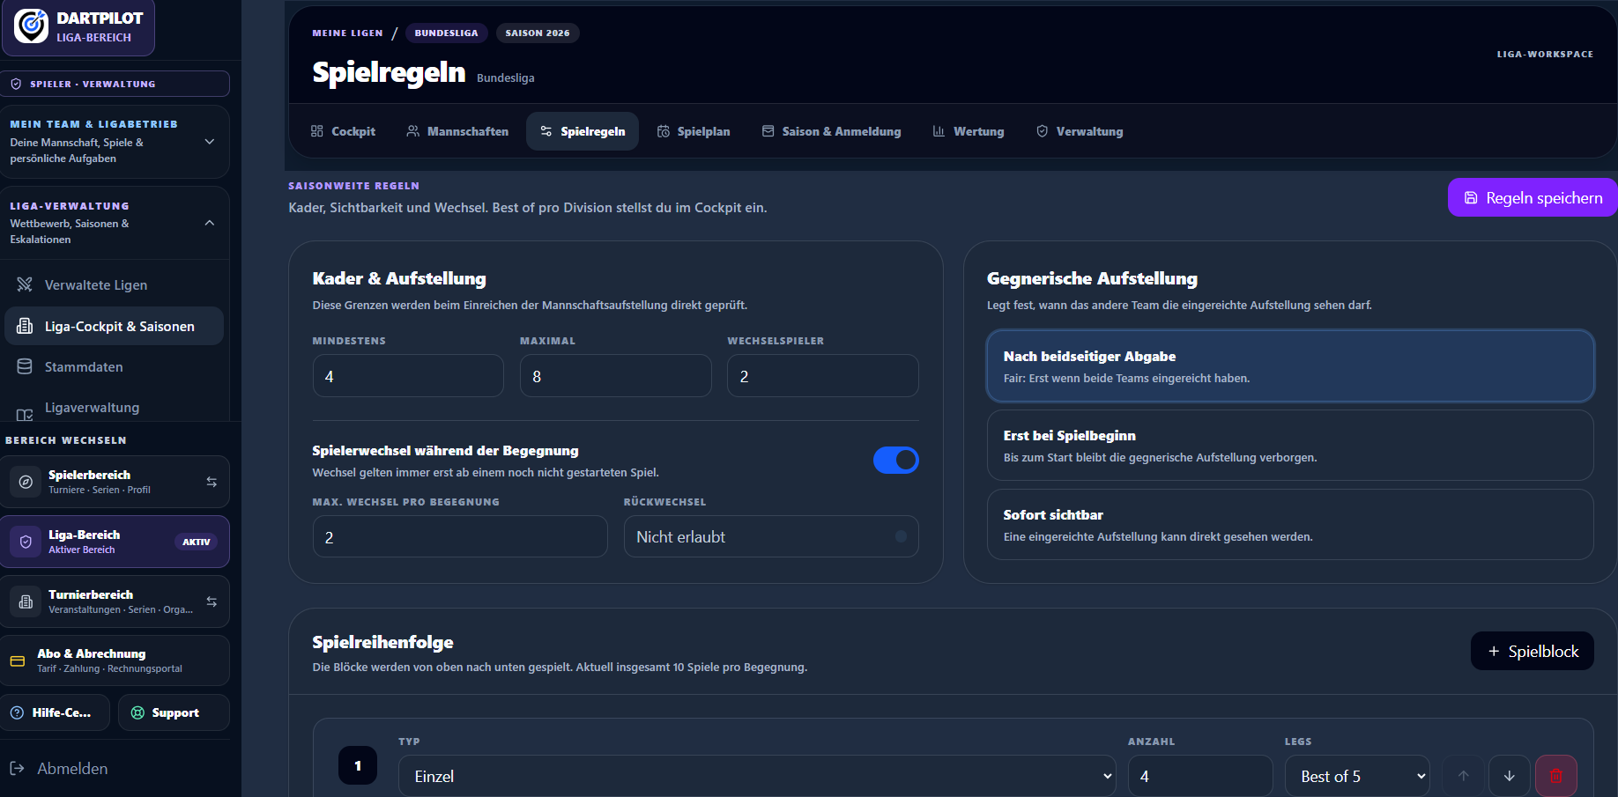The height and width of the screenshot is (797, 1618).
Task: Switch to the Mannschaften tab
Action: [457, 131]
